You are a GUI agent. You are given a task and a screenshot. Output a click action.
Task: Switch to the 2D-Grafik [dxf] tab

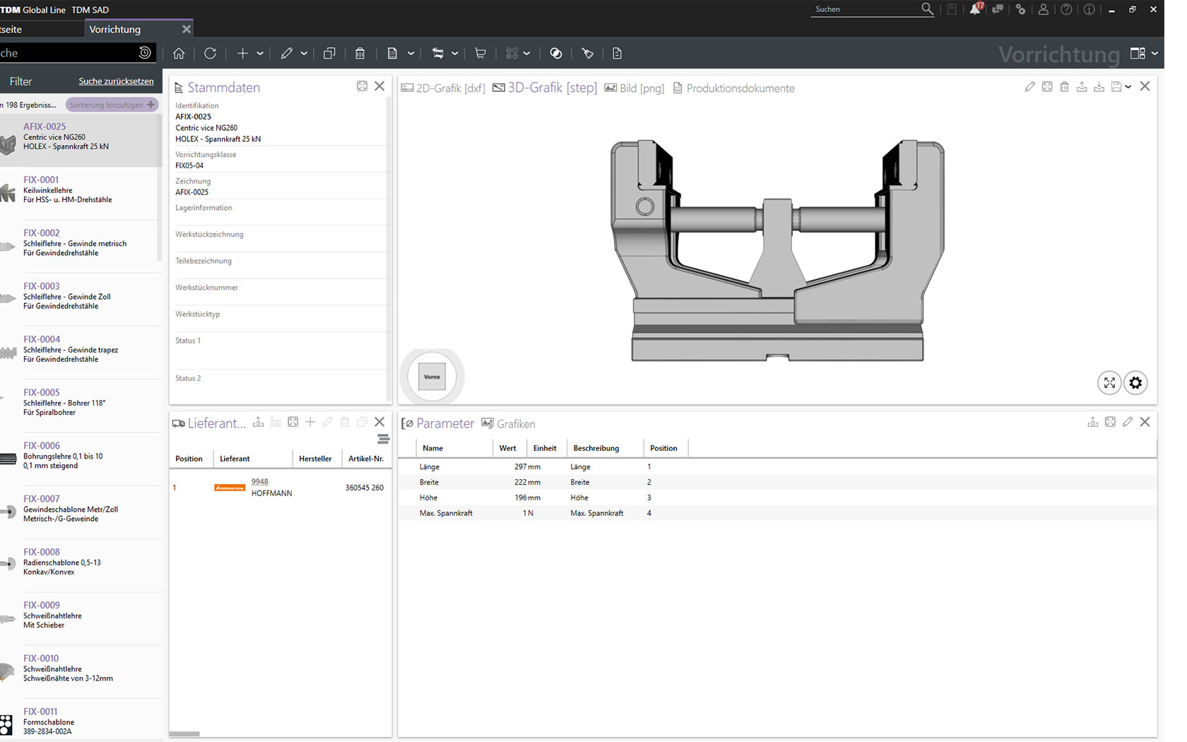(x=443, y=88)
